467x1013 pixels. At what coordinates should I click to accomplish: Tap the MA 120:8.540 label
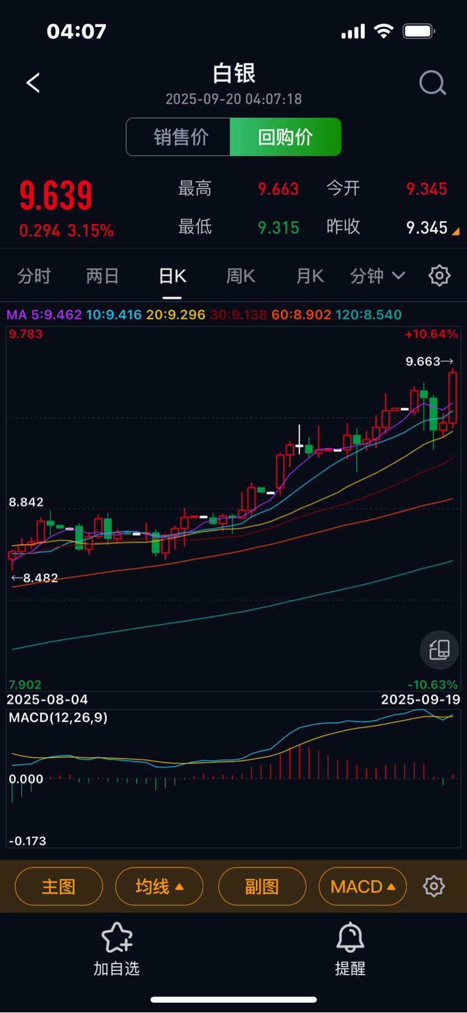(x=368, y=315)
